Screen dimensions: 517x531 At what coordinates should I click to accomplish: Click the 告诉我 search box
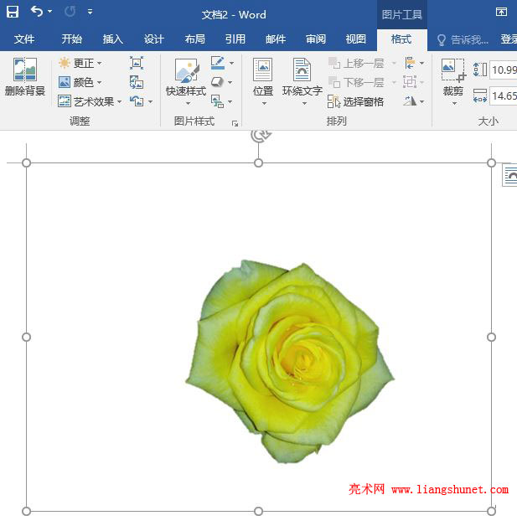point(463,40)
